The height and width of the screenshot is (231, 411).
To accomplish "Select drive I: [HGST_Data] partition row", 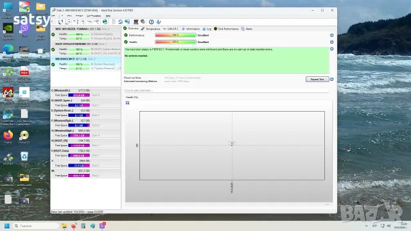I will (x=85, y=153).
